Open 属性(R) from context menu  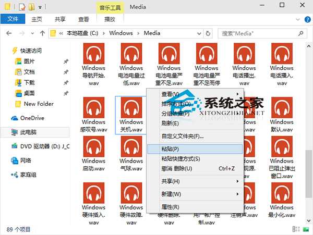195,207
